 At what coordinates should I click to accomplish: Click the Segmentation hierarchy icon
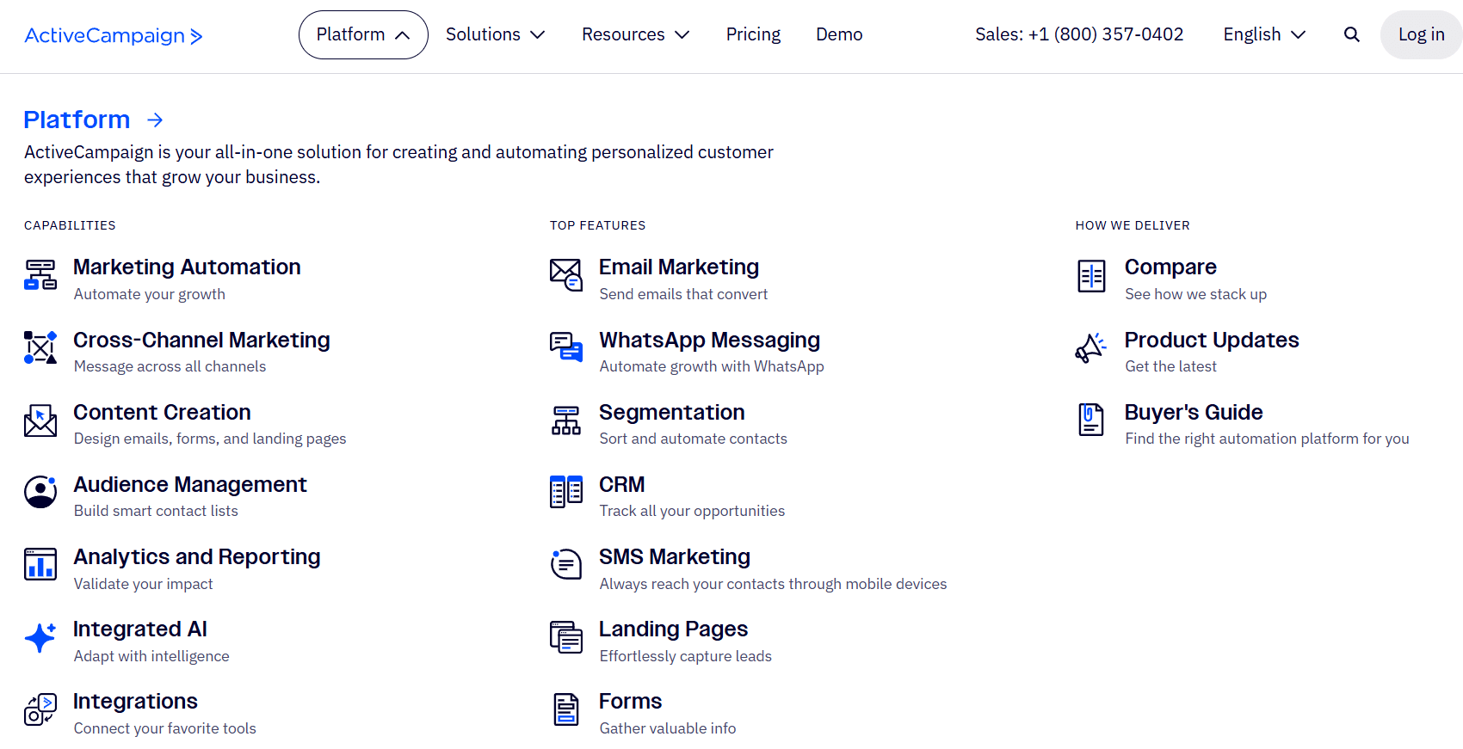click(566, 421)
